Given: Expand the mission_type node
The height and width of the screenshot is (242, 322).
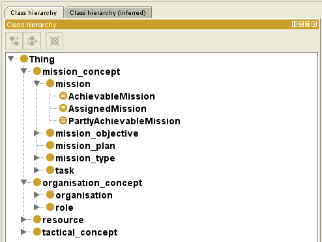Looking at the screenshot, I should 37,157.
